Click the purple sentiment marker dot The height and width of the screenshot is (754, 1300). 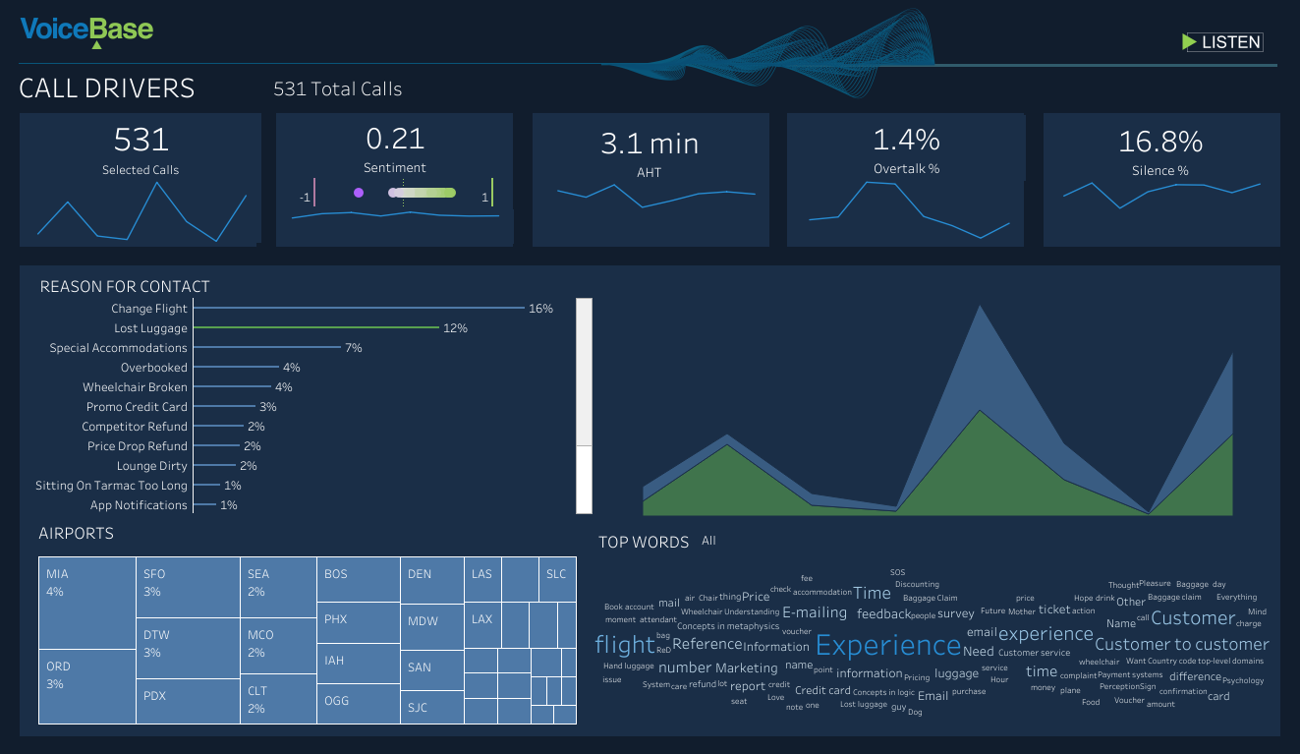coord(359,193)
